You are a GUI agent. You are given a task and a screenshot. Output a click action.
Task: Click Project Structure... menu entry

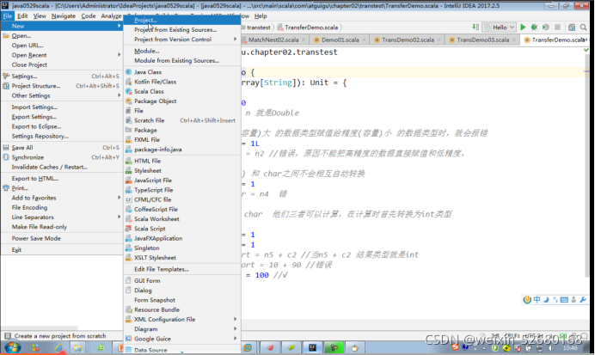click(62, 86)
